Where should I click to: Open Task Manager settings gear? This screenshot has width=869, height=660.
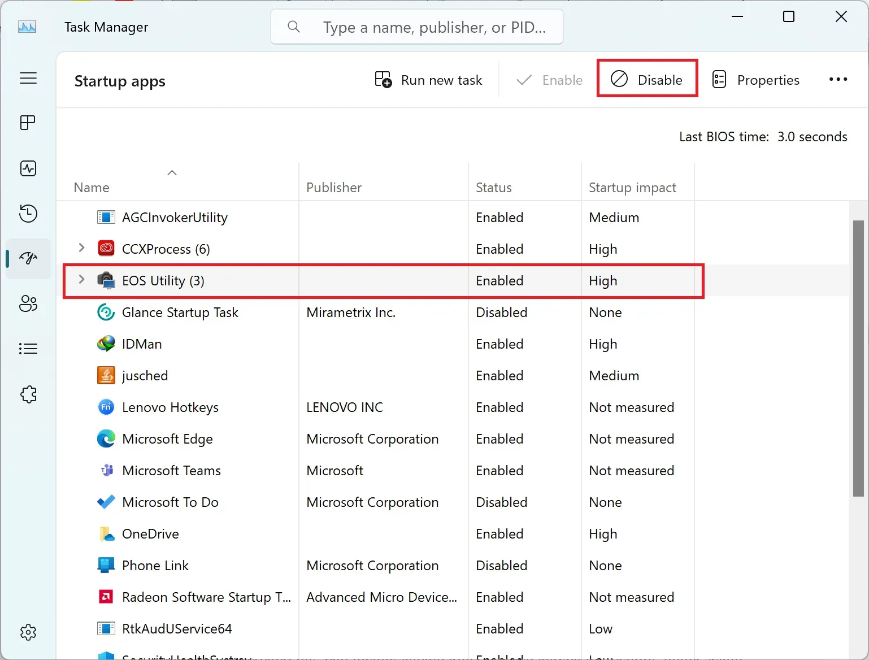28,632
